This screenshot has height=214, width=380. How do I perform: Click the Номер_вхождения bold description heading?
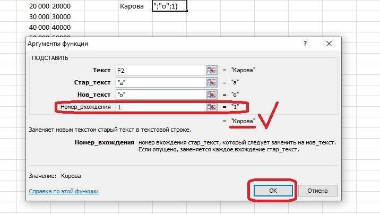tap(104, 142)
